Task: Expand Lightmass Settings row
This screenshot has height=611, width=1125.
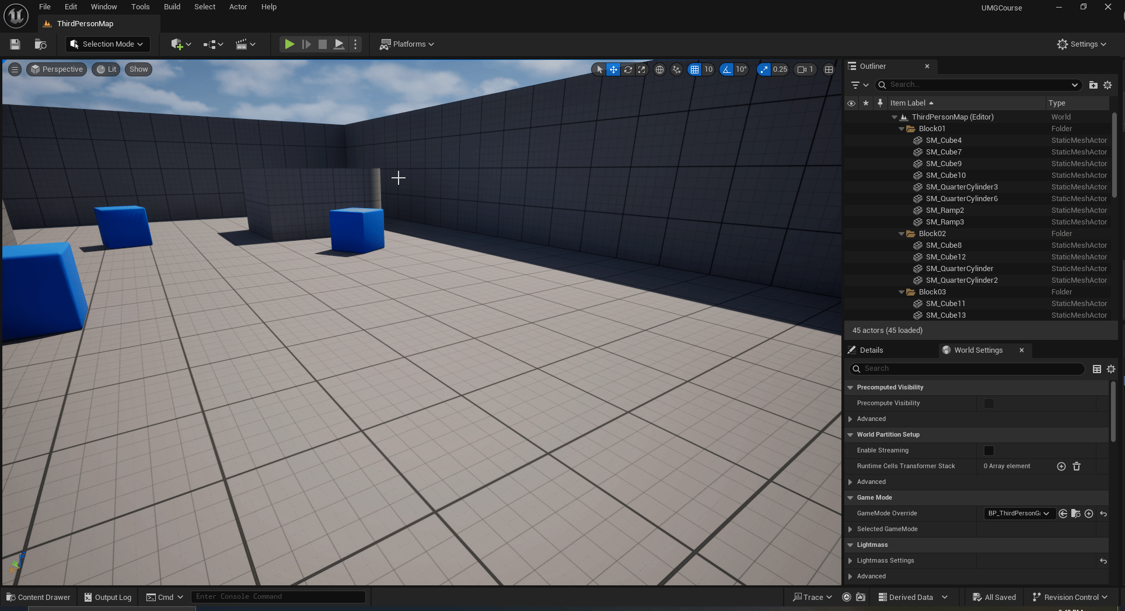Action: tap(850, 561)
